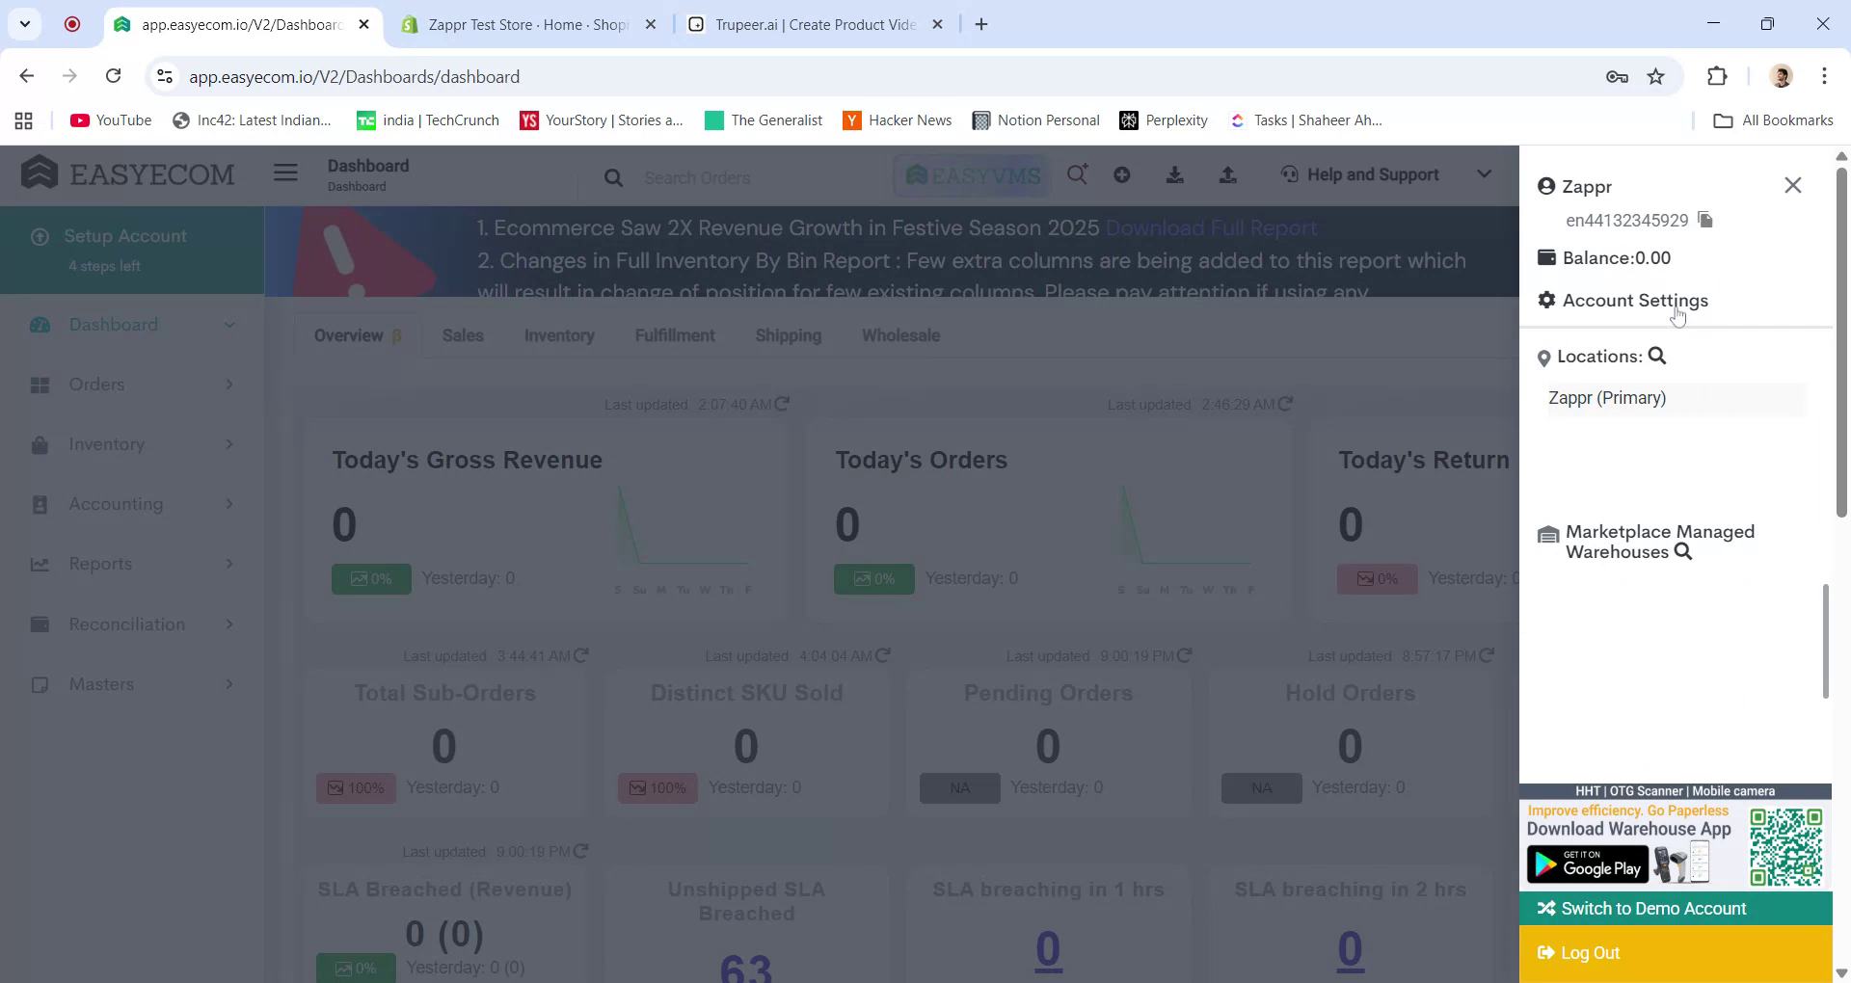
Task: Refresh the Today's Gross Revenue widget
Action: pyautogui.click(x=783, y=404)
